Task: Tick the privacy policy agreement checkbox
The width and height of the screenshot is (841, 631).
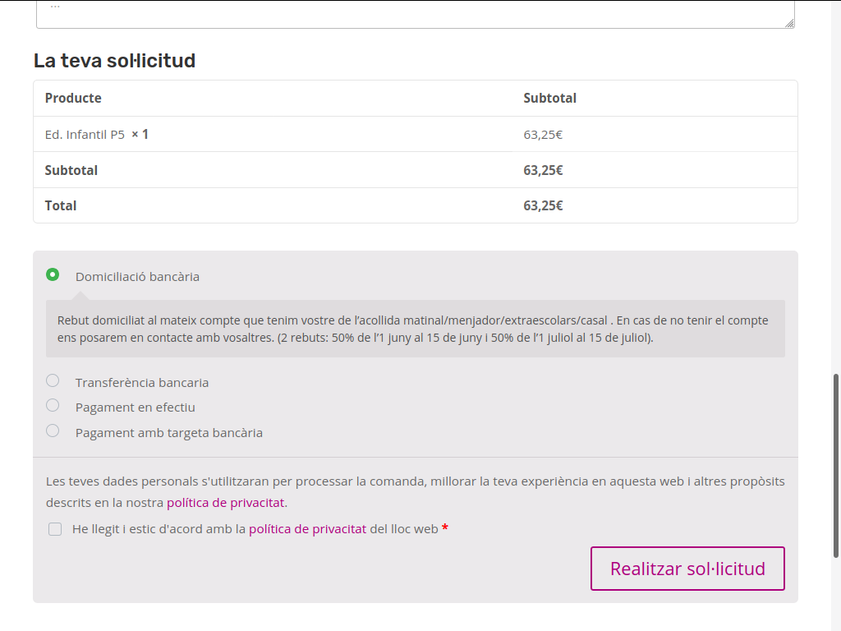Action: (55, 529)
